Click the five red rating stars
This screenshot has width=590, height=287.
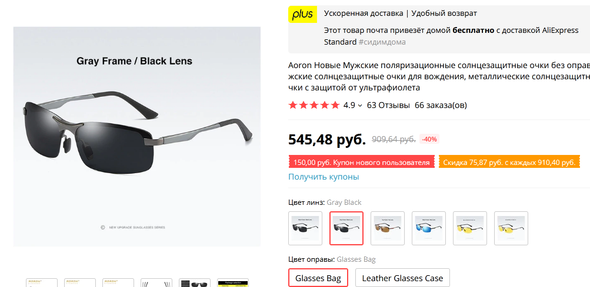point(314,105)
